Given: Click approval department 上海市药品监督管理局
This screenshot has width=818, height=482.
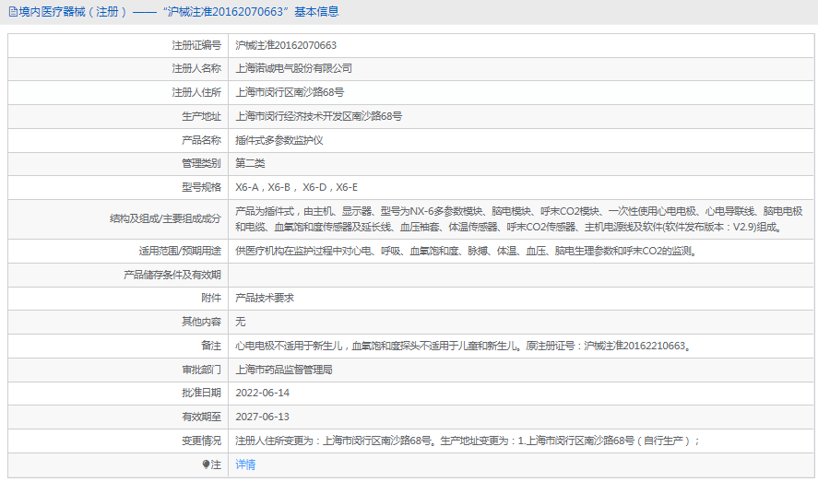Looking at the screenshot, I should click(284, 370).
